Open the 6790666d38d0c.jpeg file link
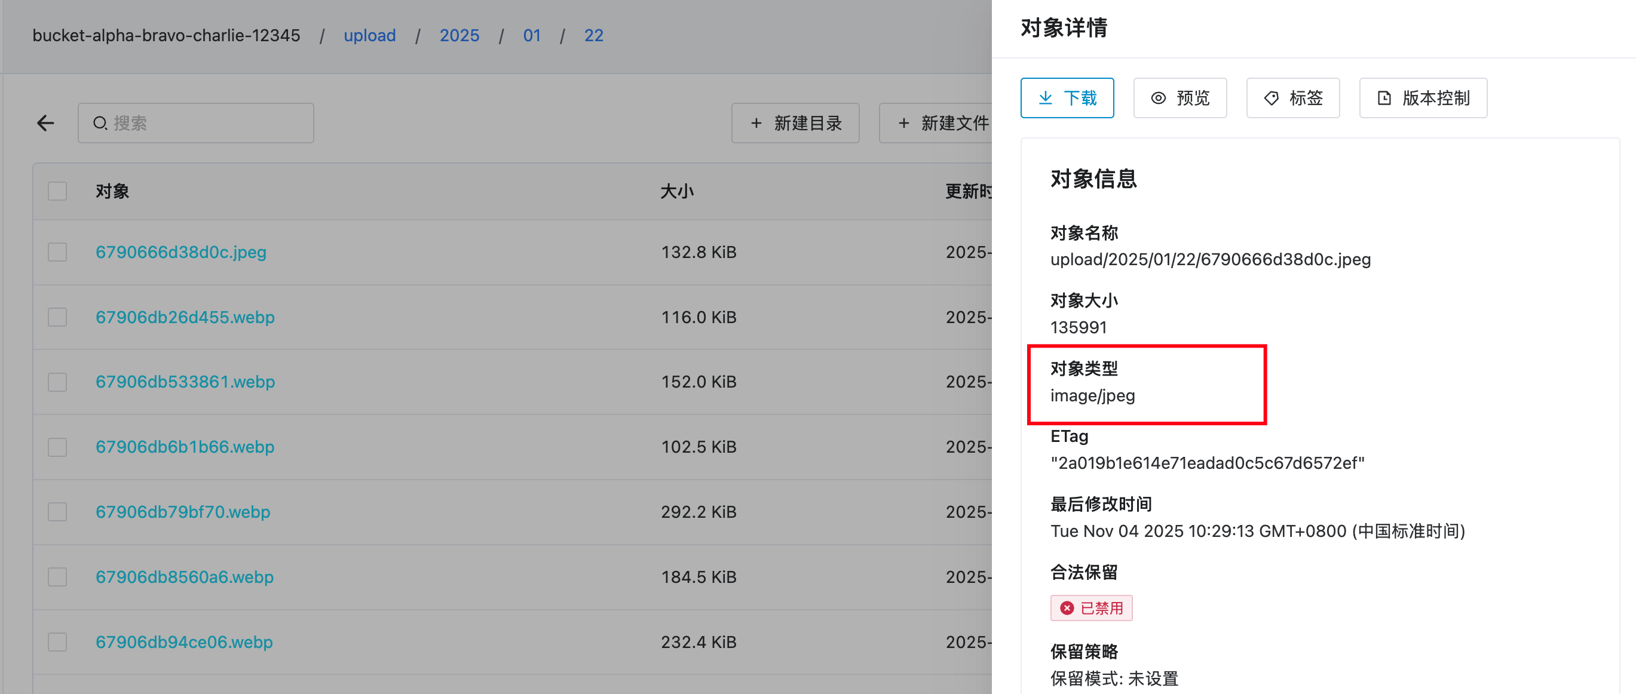Screen dimensions: 1636x694 (x=180, y=251)
